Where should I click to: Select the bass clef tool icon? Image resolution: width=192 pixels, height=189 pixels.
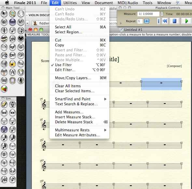point(21,55)
